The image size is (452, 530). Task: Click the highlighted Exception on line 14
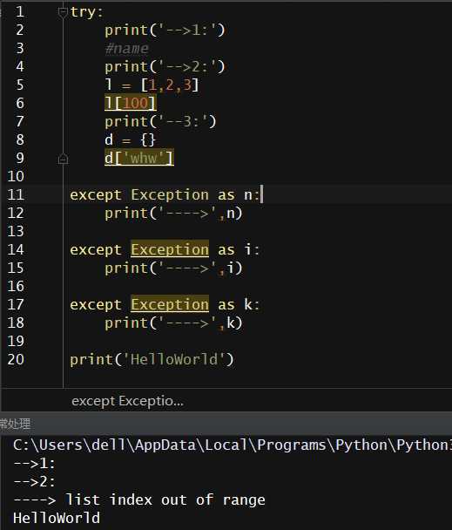point(170,250)
